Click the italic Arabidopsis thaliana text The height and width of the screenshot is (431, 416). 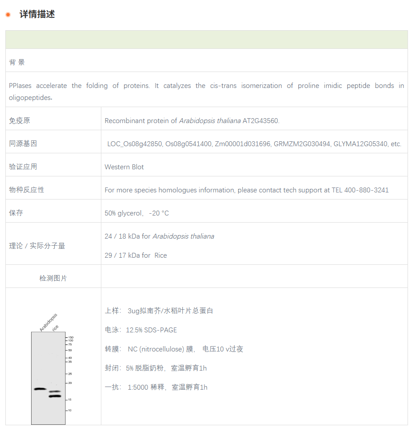click(x=209, y=120)
